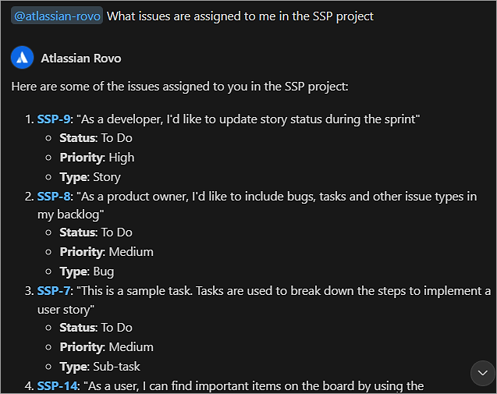The image size is (497, 394).
Task: Click the "Priority: High" line
Action: pos(97,158)
